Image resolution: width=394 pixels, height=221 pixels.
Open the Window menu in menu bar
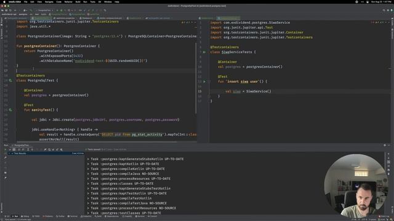[108, 2]
